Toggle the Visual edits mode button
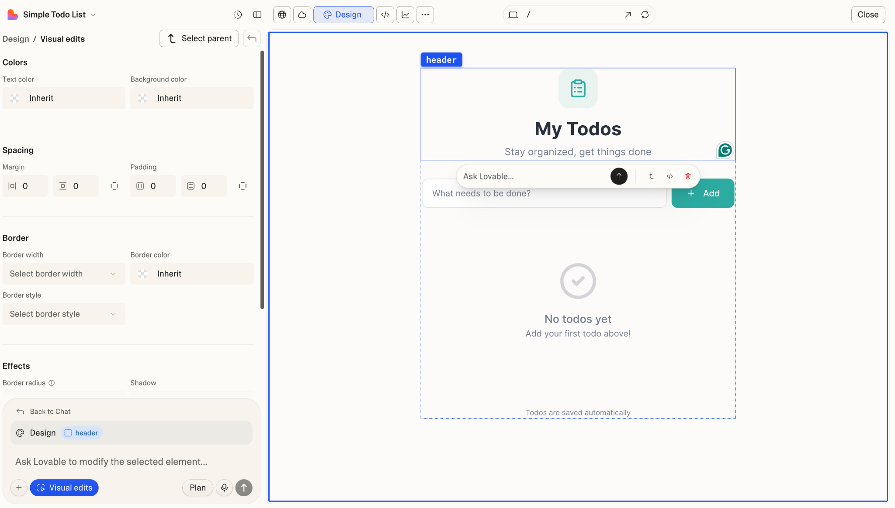The width and height of the screenshot is (895, 508). click(64, 487)
